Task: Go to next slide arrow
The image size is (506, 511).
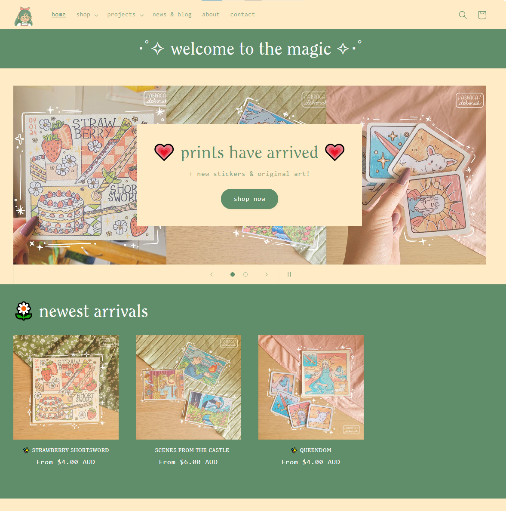Action: coord(267,274)
